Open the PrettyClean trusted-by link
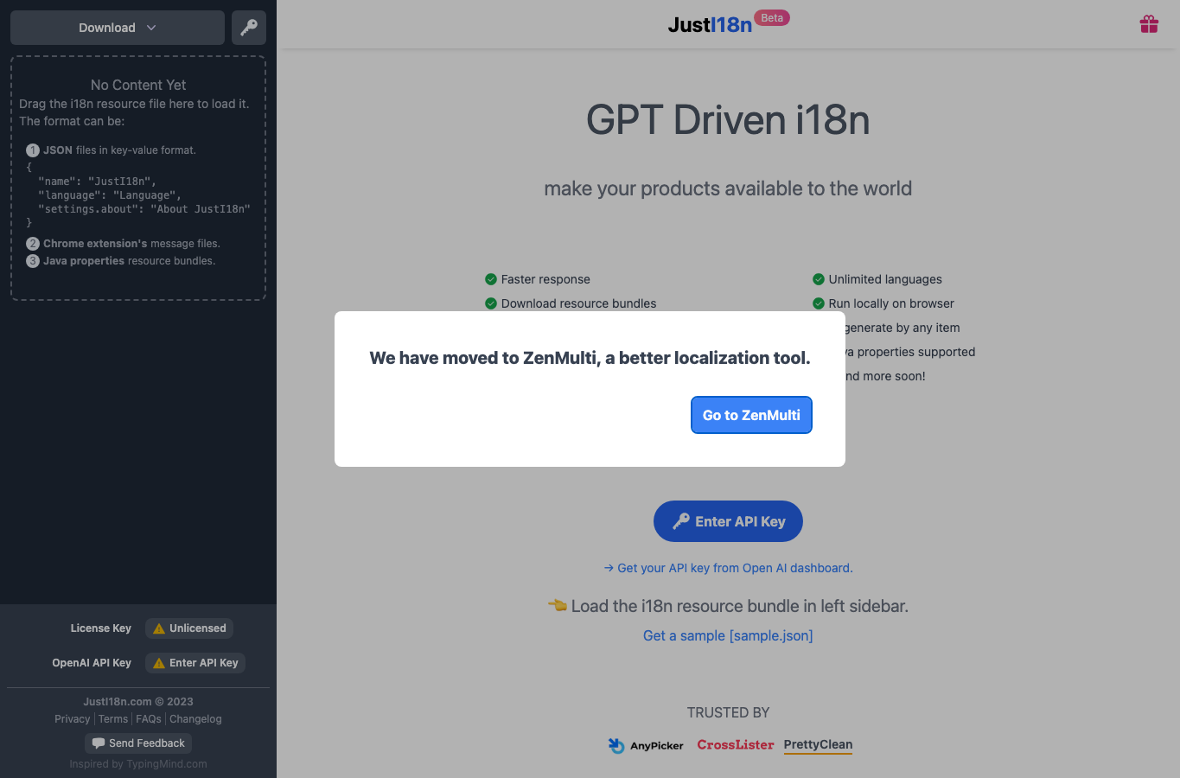This screenshot has height=778, width=1180. click(818, 745)
